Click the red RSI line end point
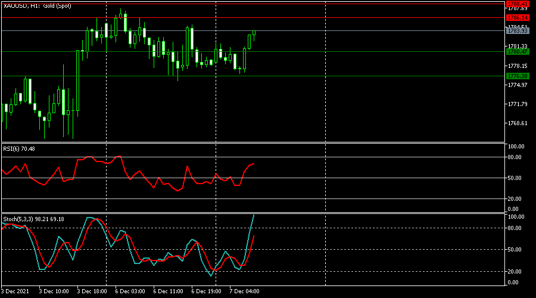The width and height of the screenshot is (536, 298). (x=254, y=164)
